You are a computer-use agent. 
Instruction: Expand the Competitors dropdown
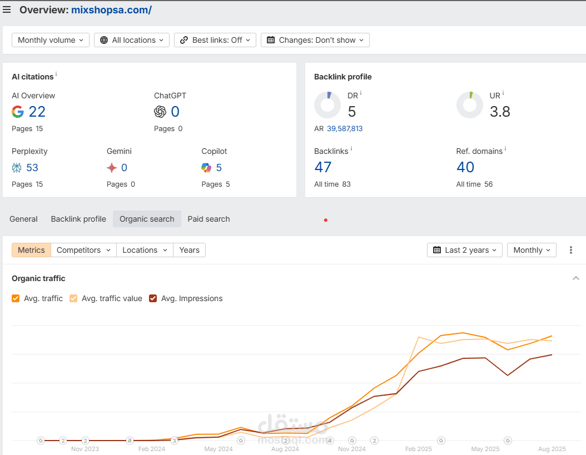83,250
